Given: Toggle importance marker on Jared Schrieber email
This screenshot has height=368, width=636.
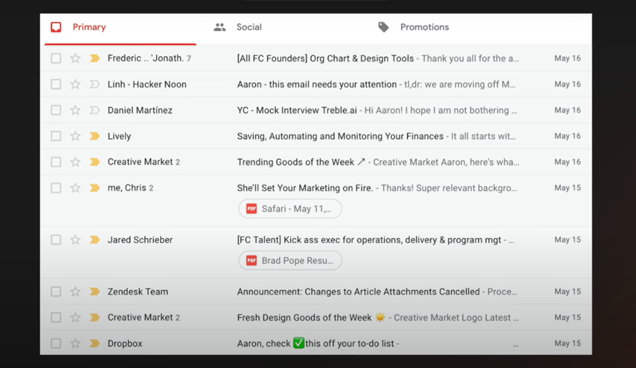Looking at the screenshot, I should [x=94, y=240].
